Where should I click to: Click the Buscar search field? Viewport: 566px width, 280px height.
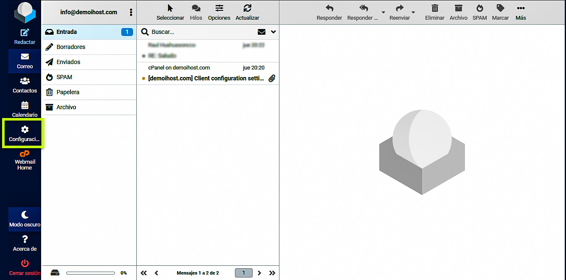pos(201,32)
